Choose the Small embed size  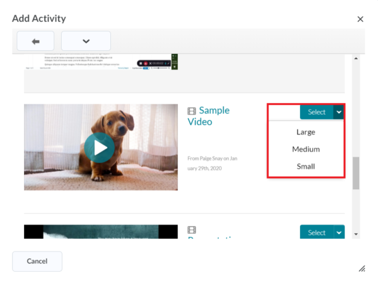coord(306,166)
